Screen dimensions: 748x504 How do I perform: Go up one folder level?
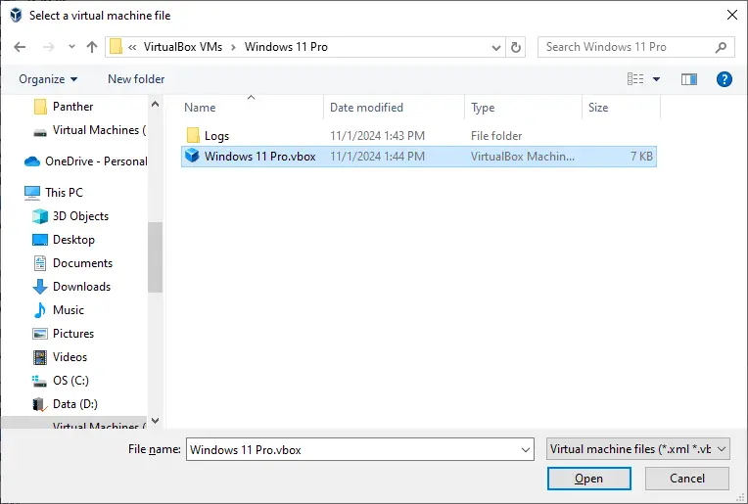pos(92,47)
